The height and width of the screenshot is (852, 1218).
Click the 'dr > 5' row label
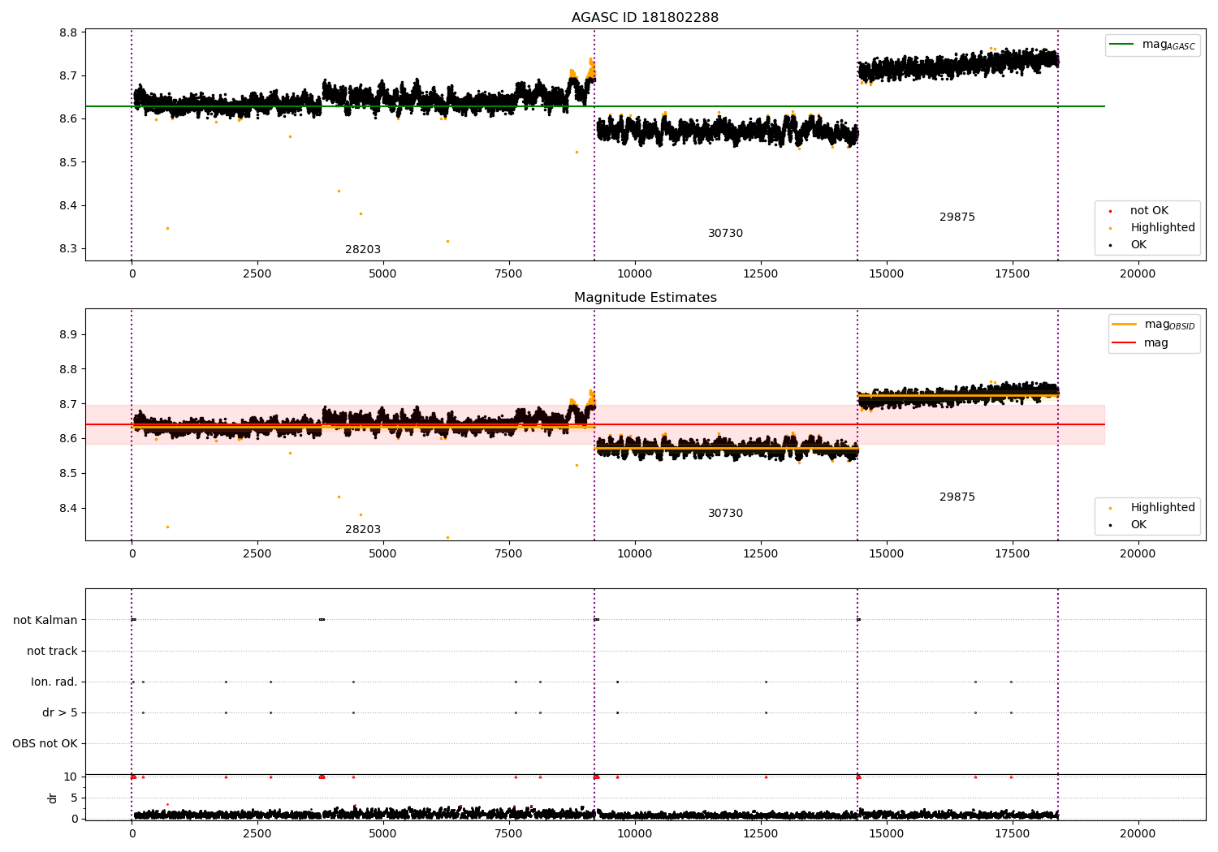(x=60, y=712)
